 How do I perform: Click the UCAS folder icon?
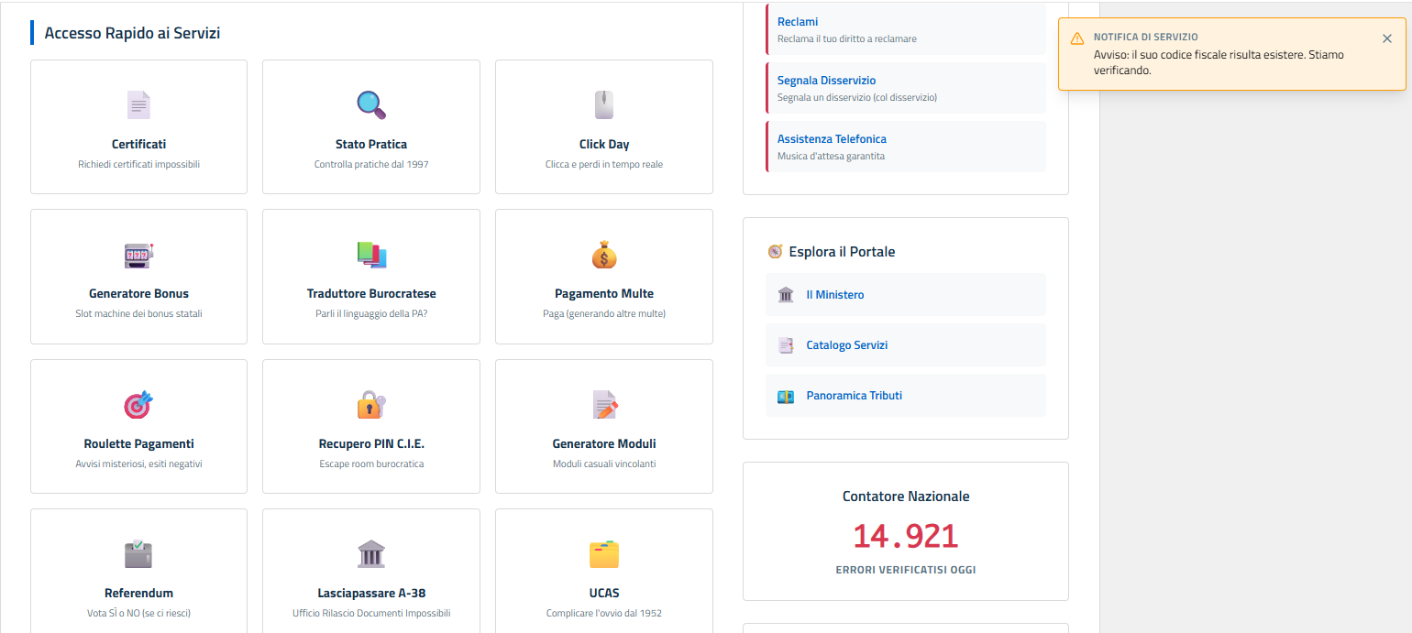603,554
